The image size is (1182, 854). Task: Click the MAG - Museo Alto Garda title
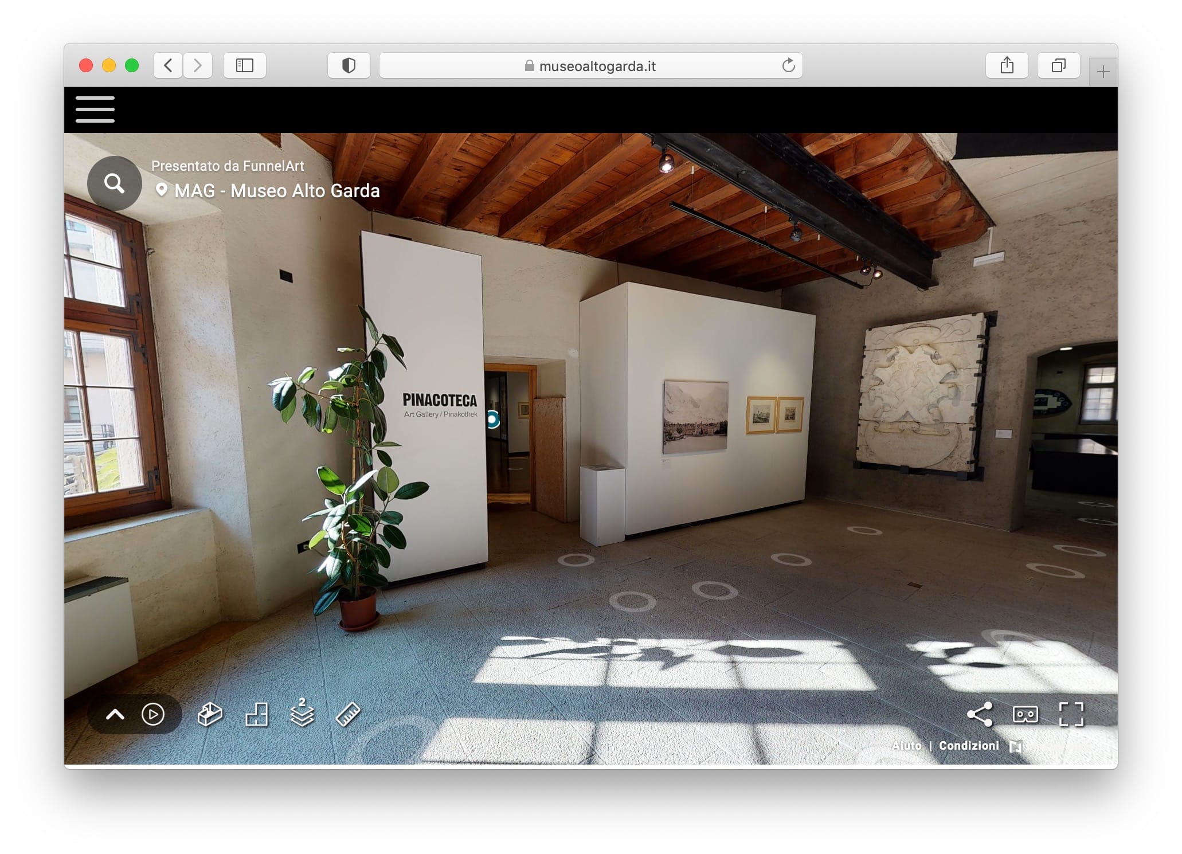[x=277, y=190]
